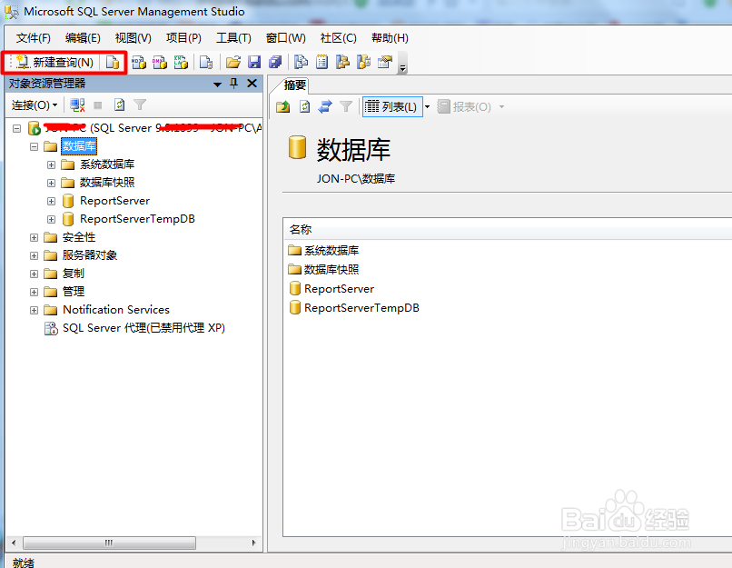Click the Filter funnel in summary toolbar
Image resolution: width=732 pixels, height=568 pixels.
(346, 107)
